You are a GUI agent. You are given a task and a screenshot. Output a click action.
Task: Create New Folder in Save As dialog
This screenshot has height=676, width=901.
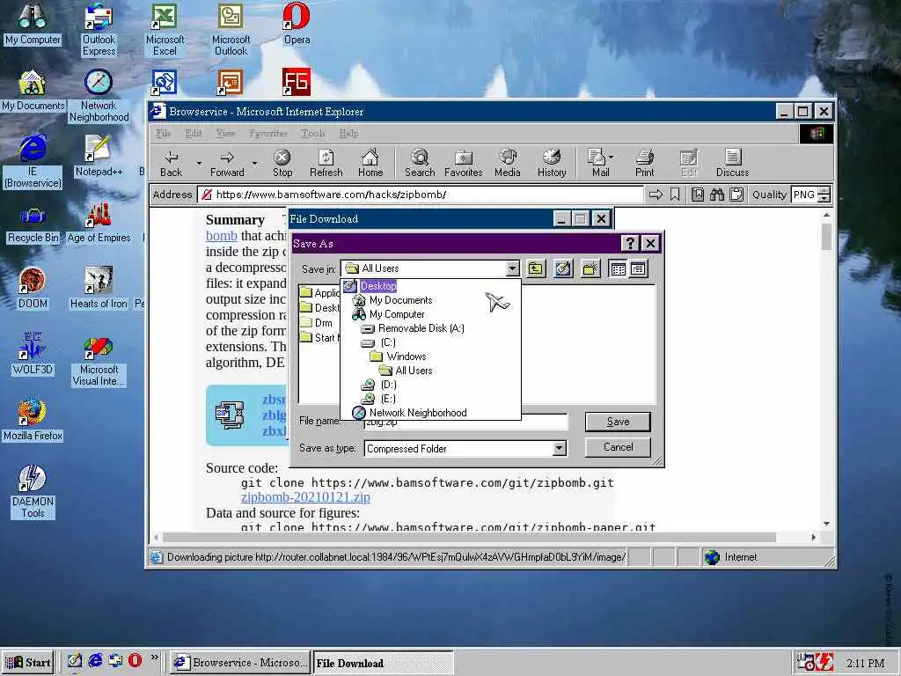point(590,268)
